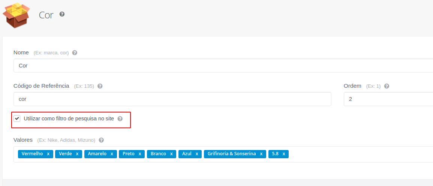Remove the Grifinoria & Sonserina tag

pos(261,154)
